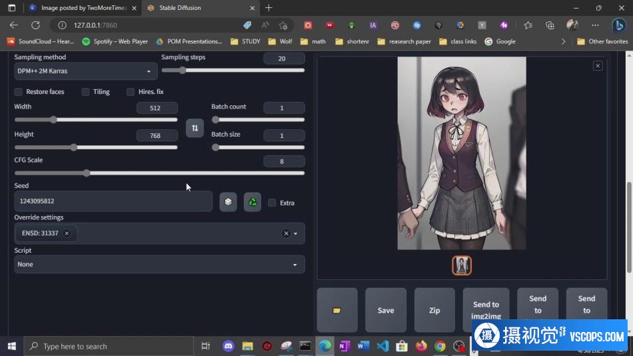Toggle the Extra seed checkbox
The width and height of the screenshot is (633, 356).
(272, 203)
